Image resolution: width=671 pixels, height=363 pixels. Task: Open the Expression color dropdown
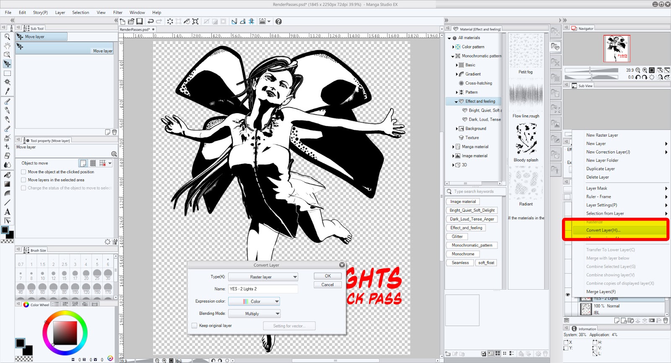tap(254, 301)
